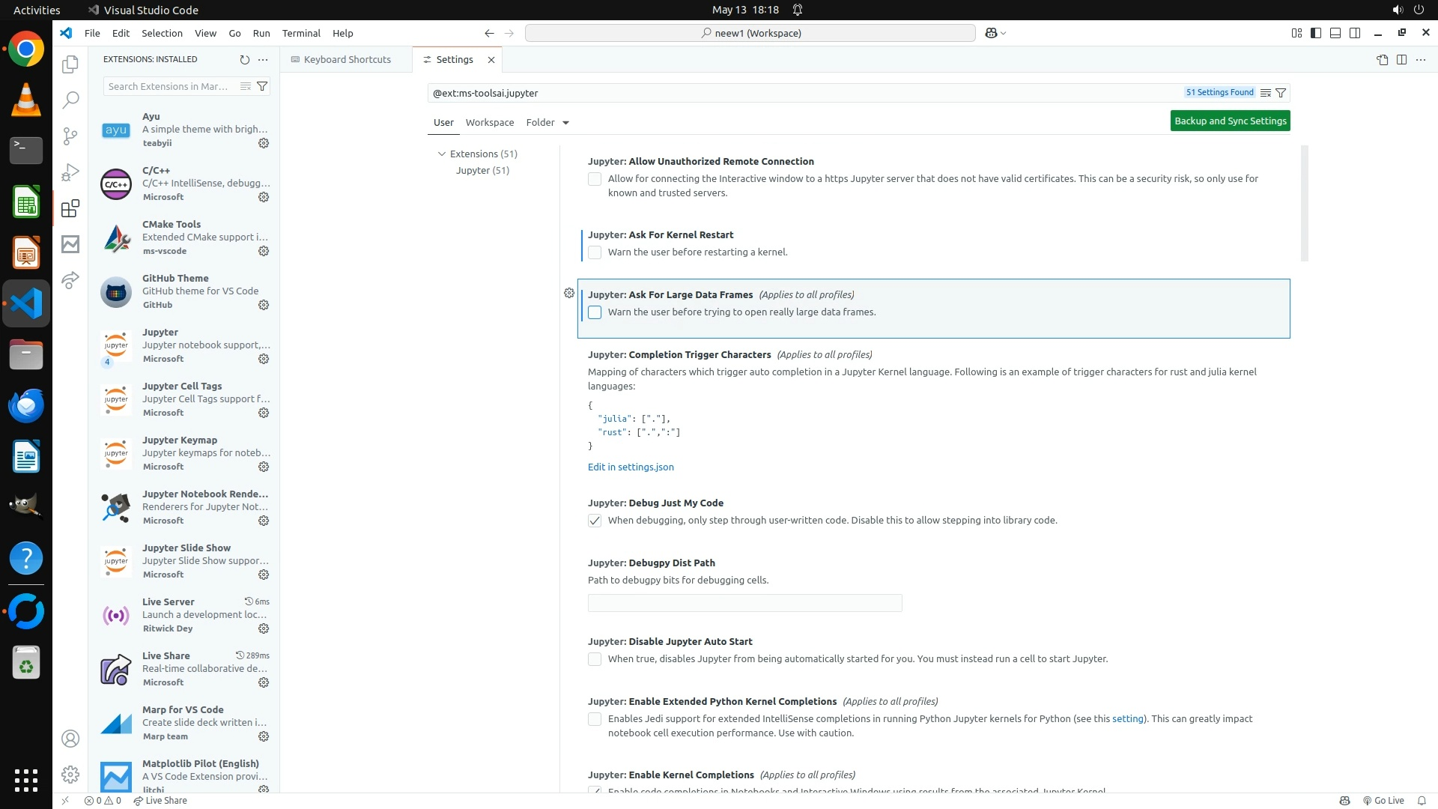Enable Disable Jupyter Auto Start checkbox
This screenshot has width=1438, height=809.
pyautogui.click(x=595, y=659)
